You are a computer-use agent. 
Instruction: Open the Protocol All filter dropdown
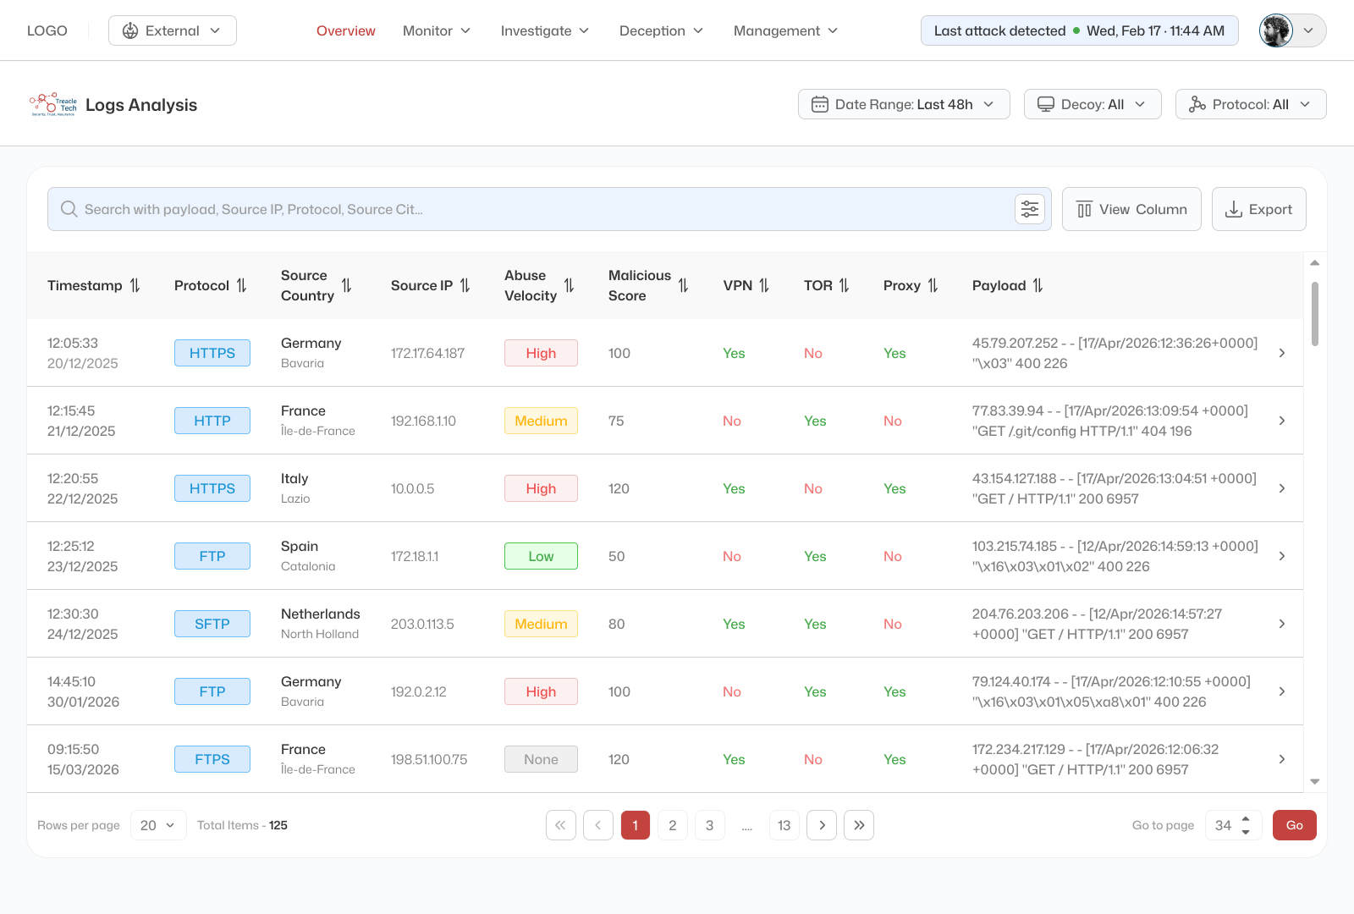tap(1251, 104)
